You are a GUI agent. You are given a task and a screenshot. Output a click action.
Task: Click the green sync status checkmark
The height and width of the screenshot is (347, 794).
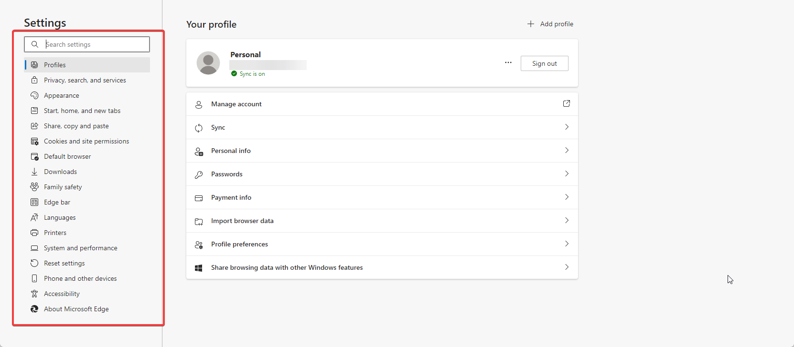click(x=234, y=73)
